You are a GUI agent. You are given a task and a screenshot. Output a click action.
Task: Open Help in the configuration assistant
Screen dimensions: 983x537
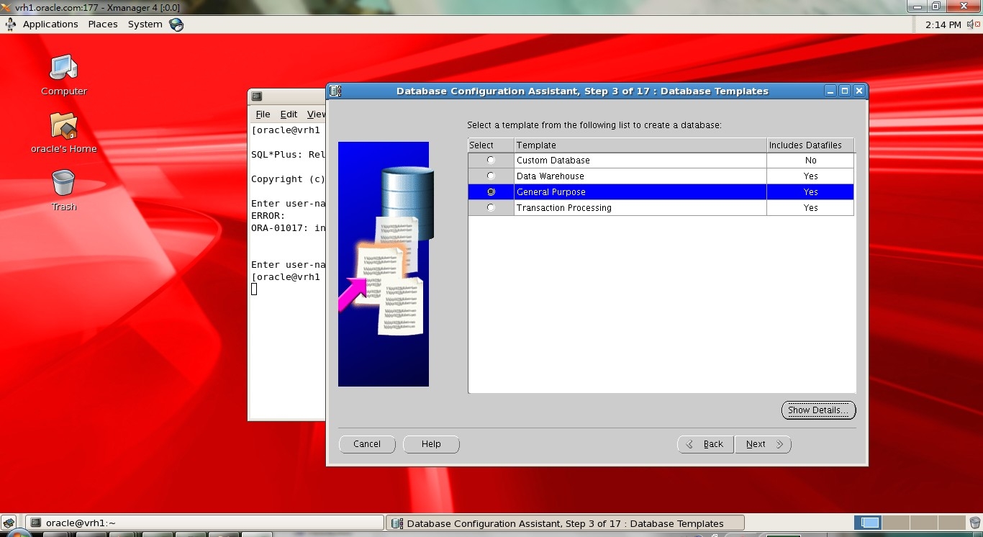tap(431, 444)
